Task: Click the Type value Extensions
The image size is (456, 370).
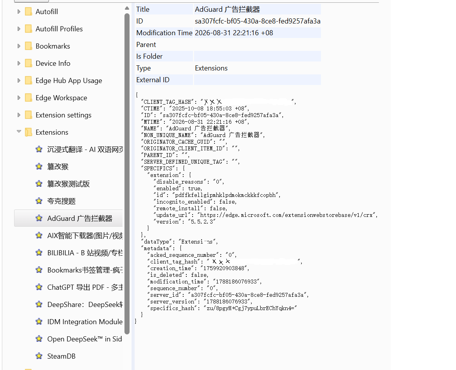Action: [211, 68]
